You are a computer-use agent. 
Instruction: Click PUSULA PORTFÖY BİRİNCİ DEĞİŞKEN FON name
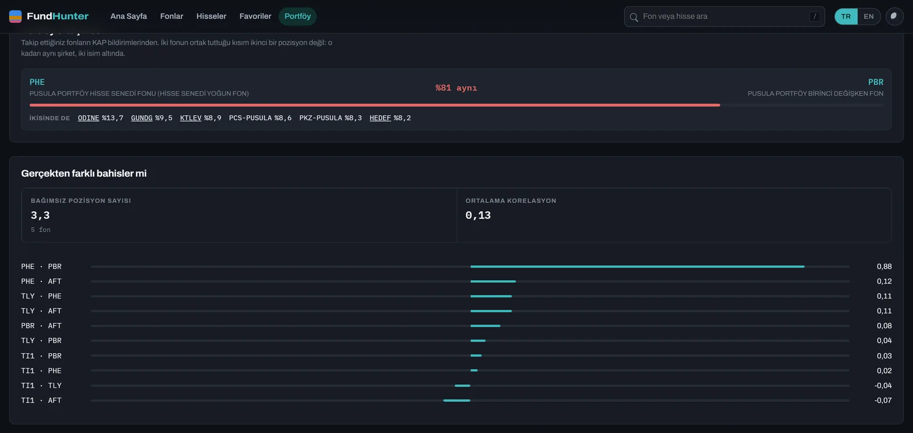(815, 93)
